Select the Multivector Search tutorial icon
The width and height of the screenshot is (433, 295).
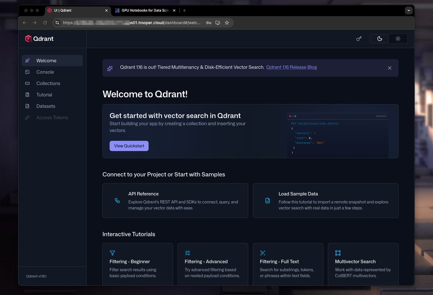pyautogui.click(x=338, y=253)
